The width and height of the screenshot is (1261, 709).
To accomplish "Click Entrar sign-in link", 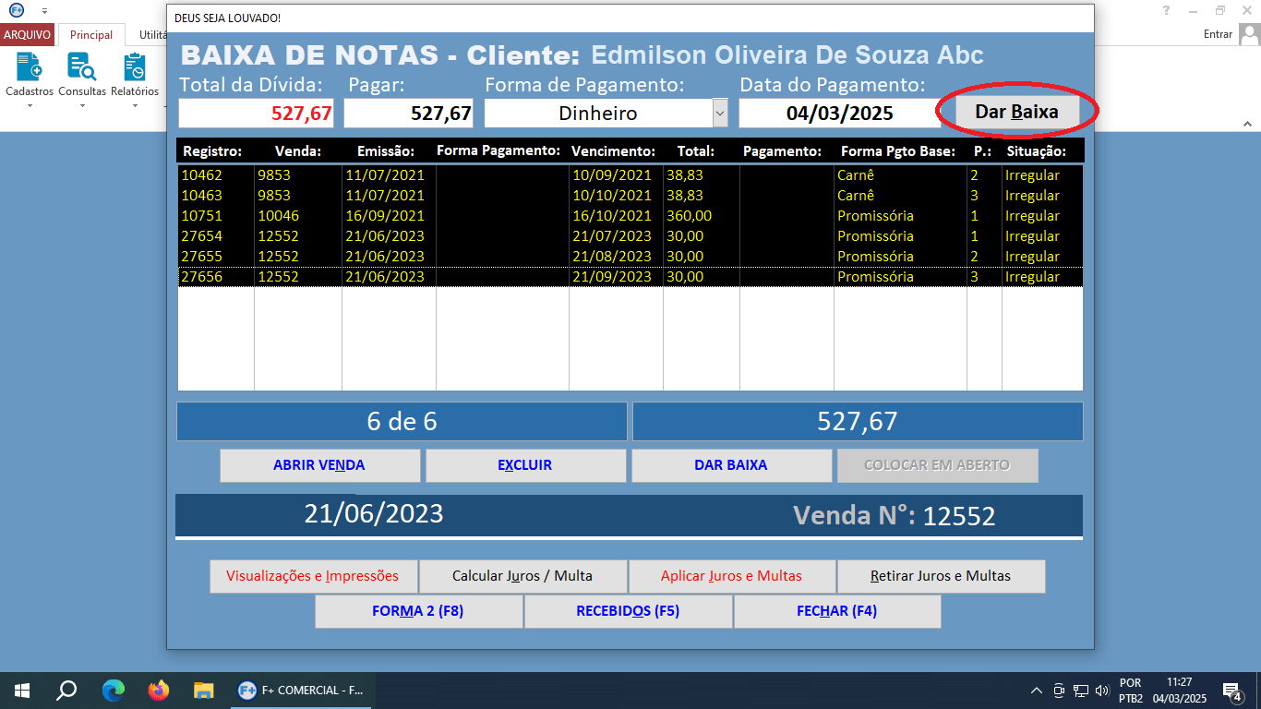I will coord(1218,34).
